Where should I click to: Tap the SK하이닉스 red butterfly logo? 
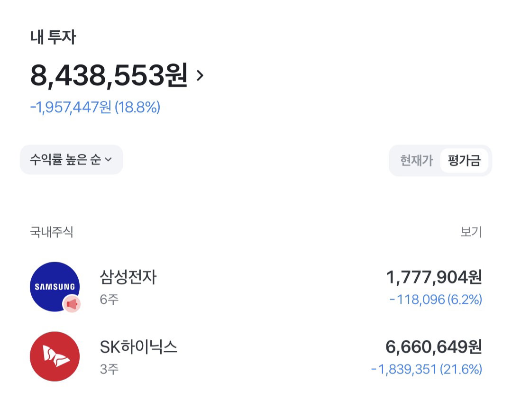55,356
